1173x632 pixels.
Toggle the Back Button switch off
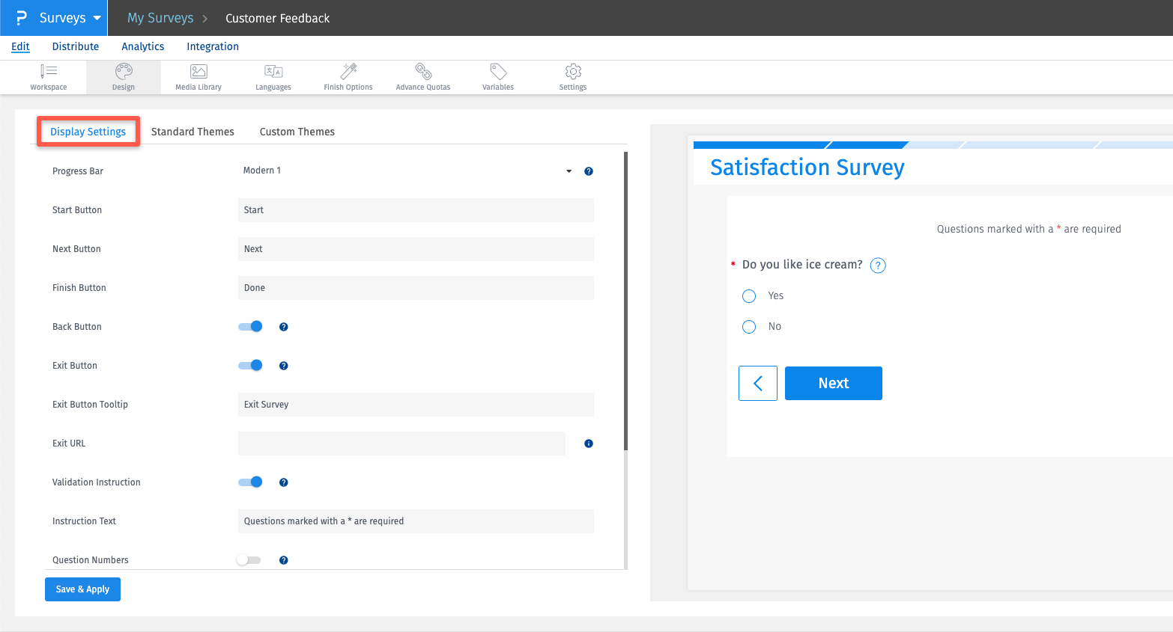pyautogui.click(x=250, y=327)
